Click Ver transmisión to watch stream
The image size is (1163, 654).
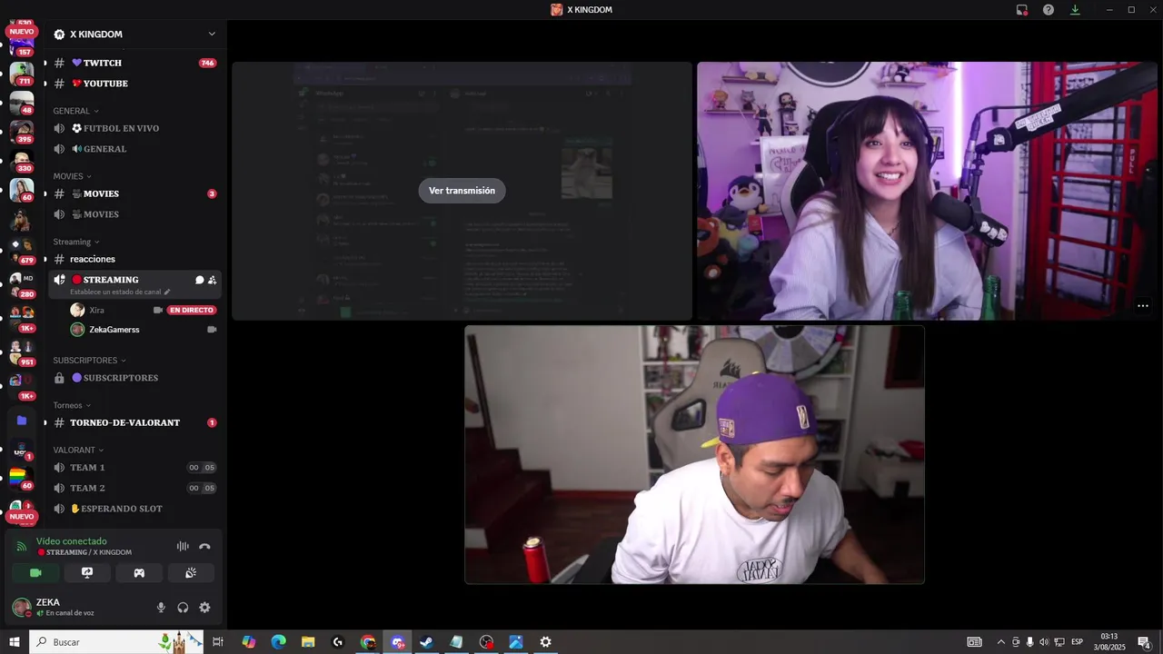[462, 191]
